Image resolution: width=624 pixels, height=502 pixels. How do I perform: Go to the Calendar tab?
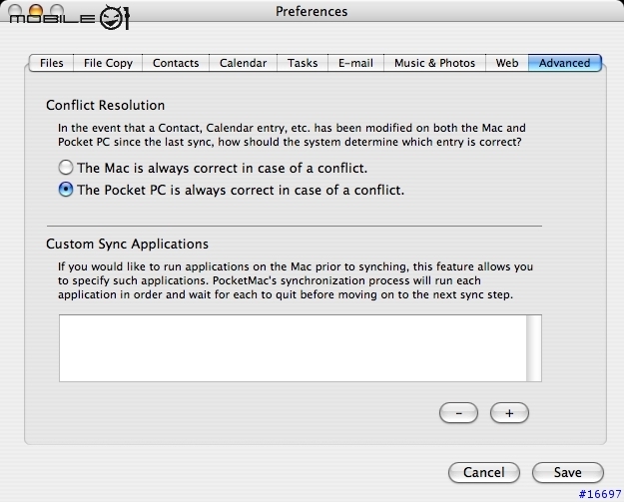[x=243, y=63]
